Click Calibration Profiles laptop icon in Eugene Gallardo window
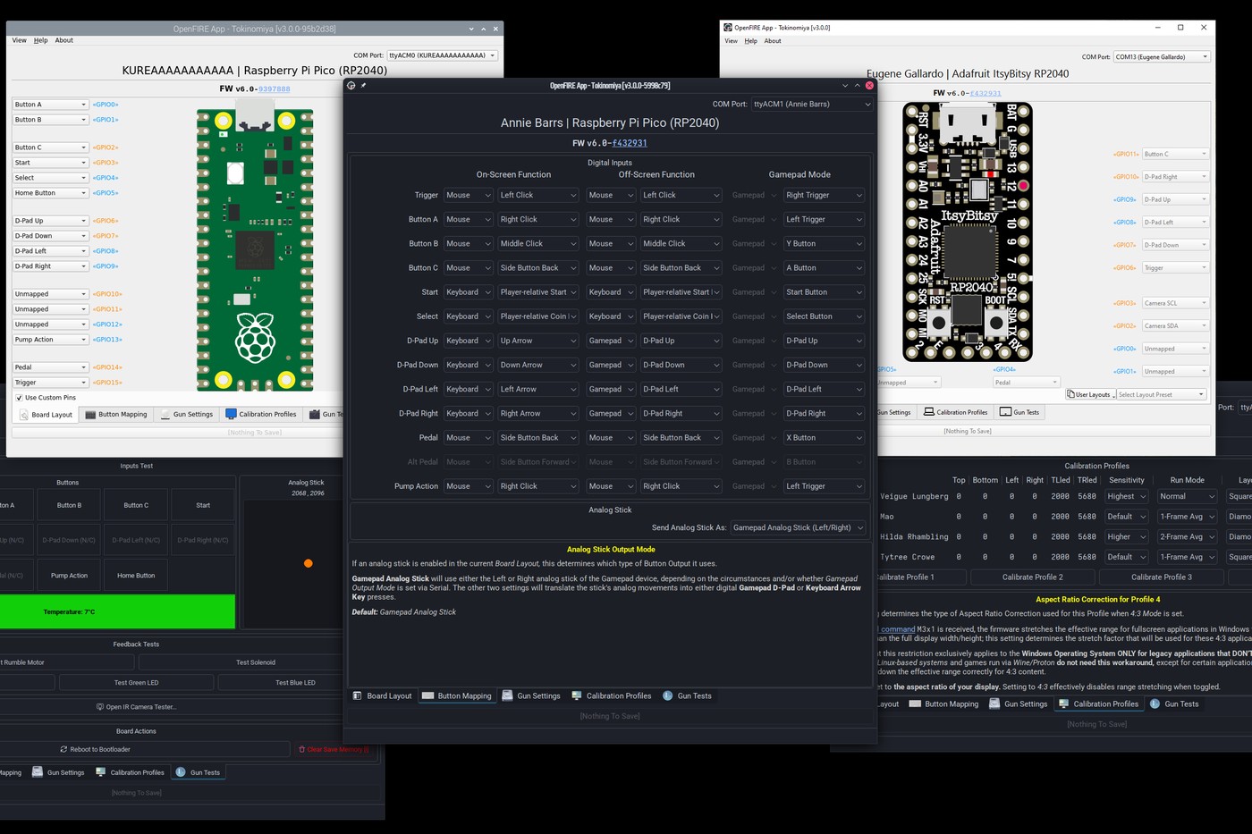 (929, 412)
